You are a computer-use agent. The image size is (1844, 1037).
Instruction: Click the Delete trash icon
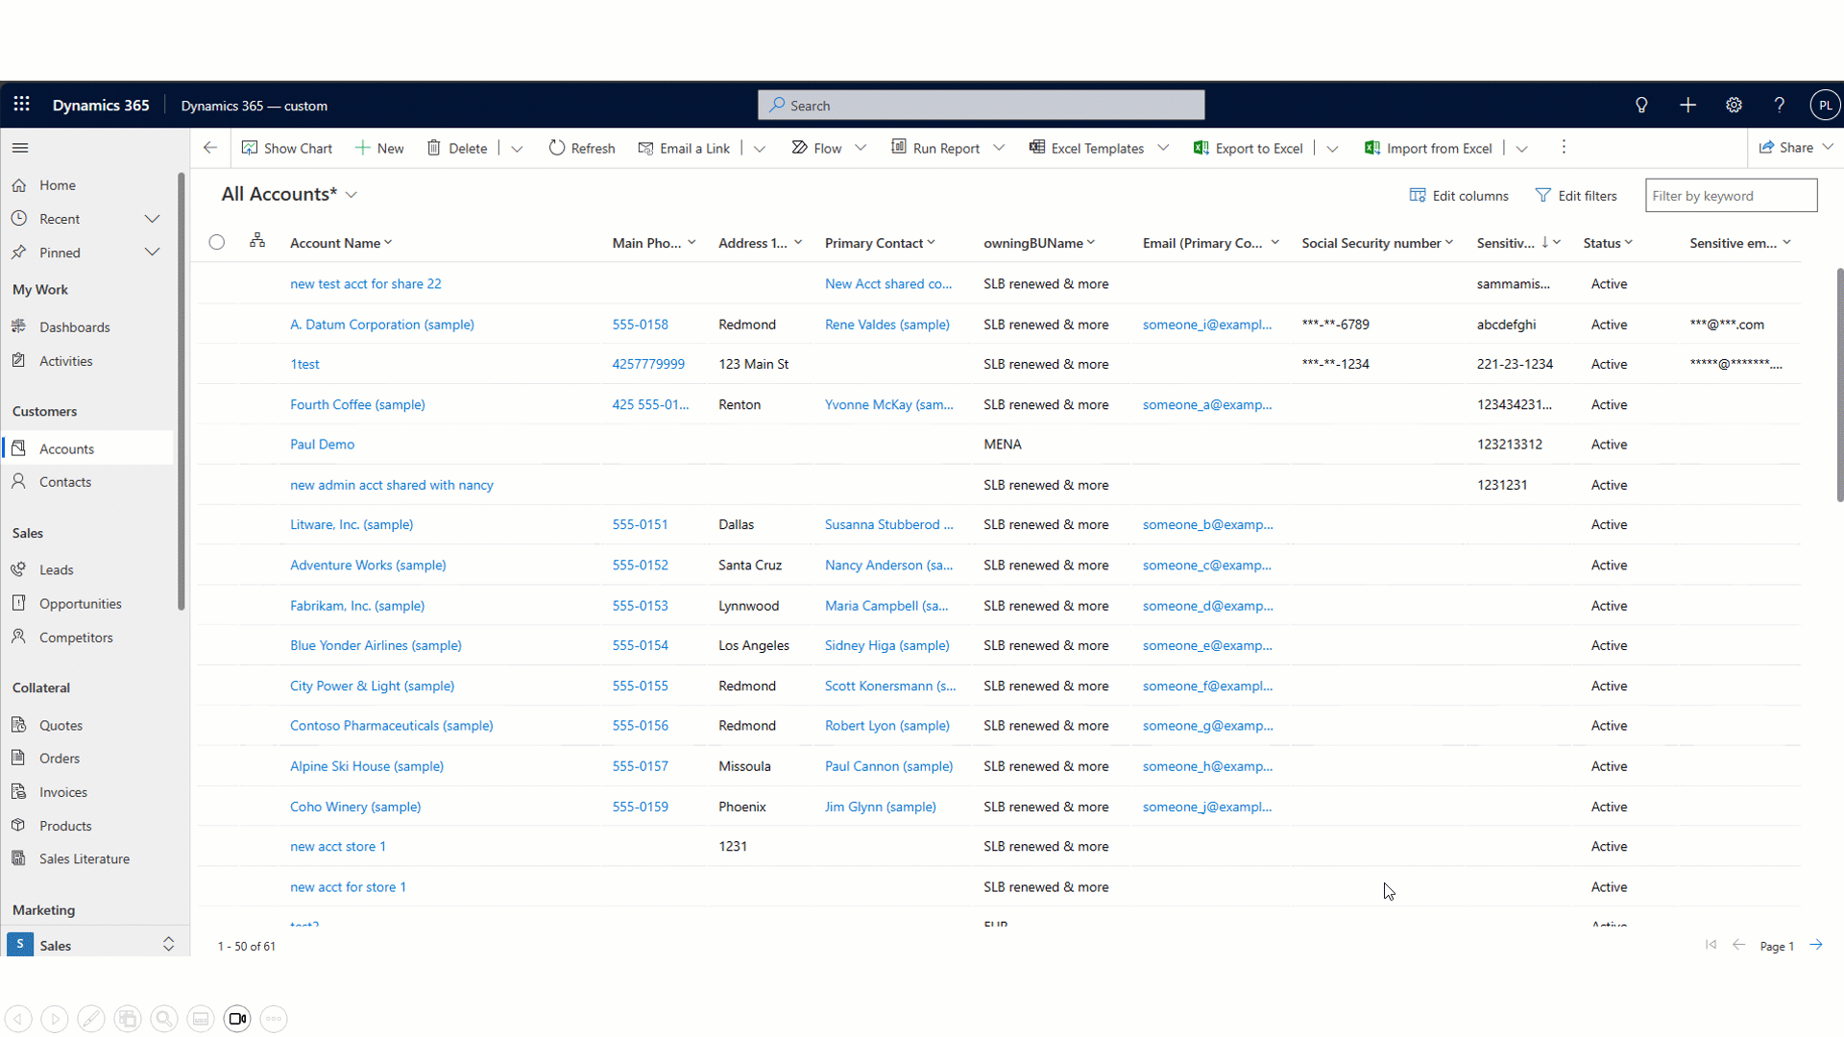434,148
